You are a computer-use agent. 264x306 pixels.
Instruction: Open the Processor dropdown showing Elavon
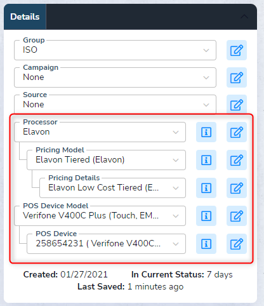click(100, 132)
